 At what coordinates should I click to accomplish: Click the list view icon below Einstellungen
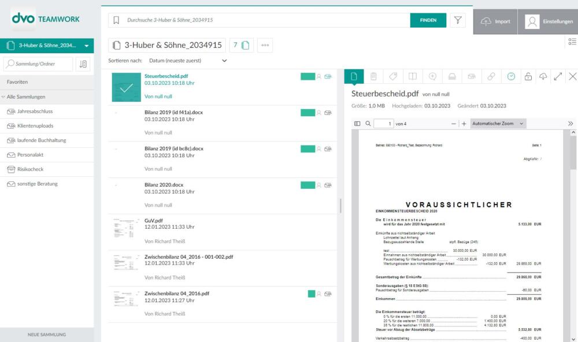pos(572,42)
